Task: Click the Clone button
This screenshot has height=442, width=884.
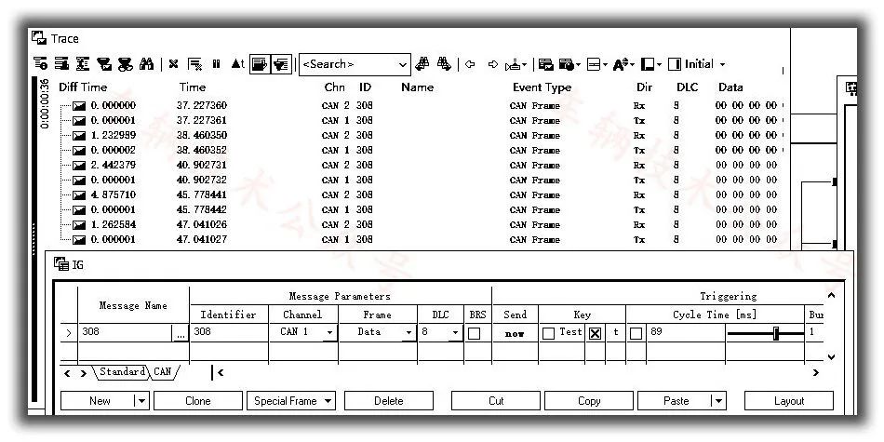Action: pyautogui.click(x=198, y=401)
